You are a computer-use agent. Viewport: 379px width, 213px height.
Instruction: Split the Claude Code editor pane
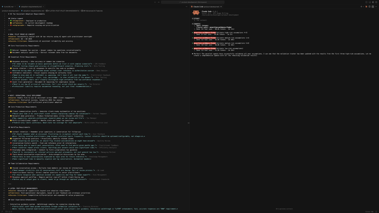(x=370, y=7)
